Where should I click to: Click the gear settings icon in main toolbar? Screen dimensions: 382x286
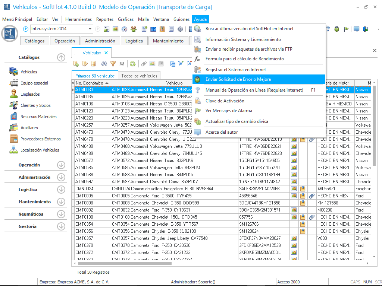[180, 29]
